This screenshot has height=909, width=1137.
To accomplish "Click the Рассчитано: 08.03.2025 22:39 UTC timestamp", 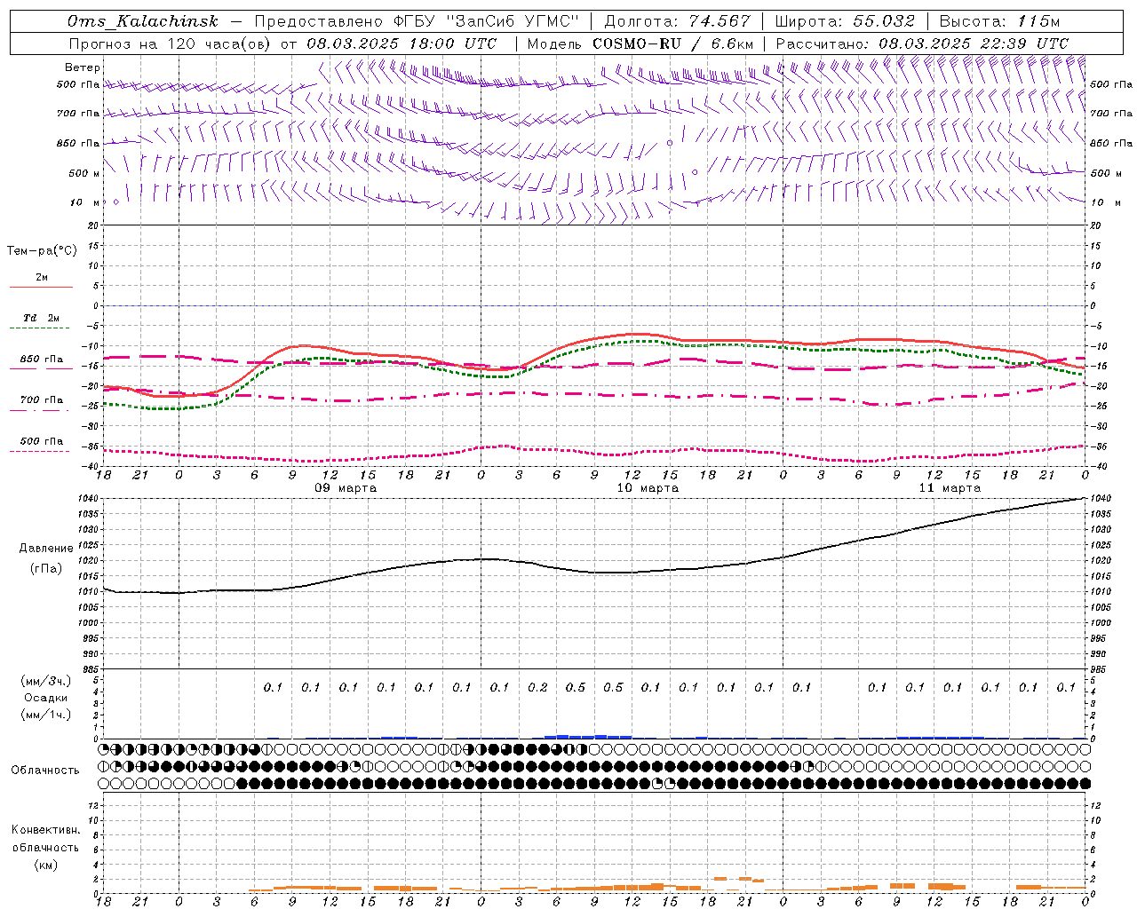I will pyautogui.click(x=922, y=43).
